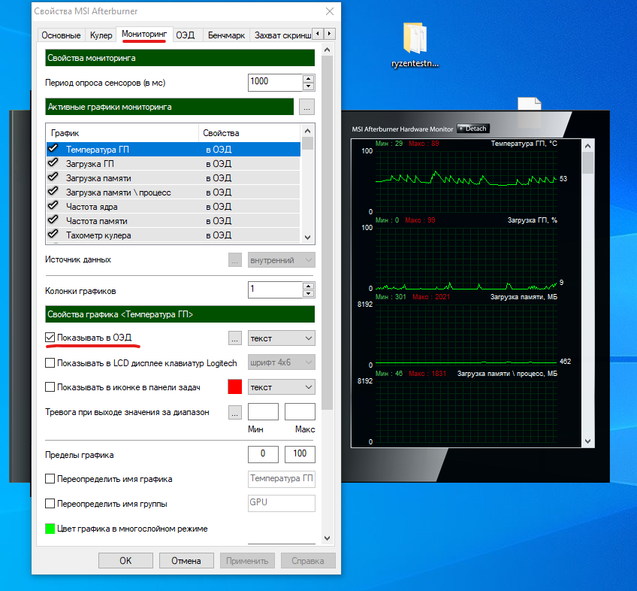Viewport: 637px width, 591px height.
Task: Click Detach in the Hardware Monitor
Action: 473,129
